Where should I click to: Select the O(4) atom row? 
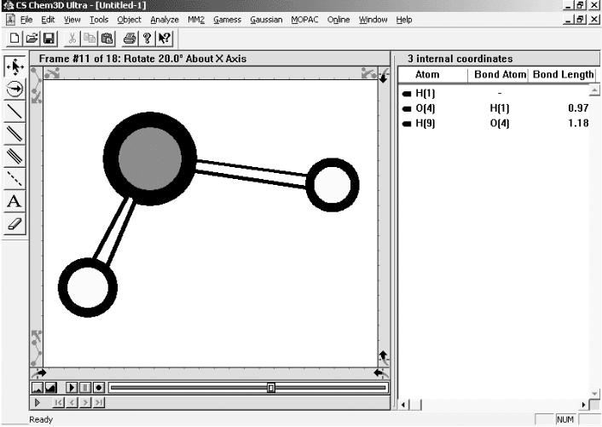pyautogui.click(x=495, y=108)
